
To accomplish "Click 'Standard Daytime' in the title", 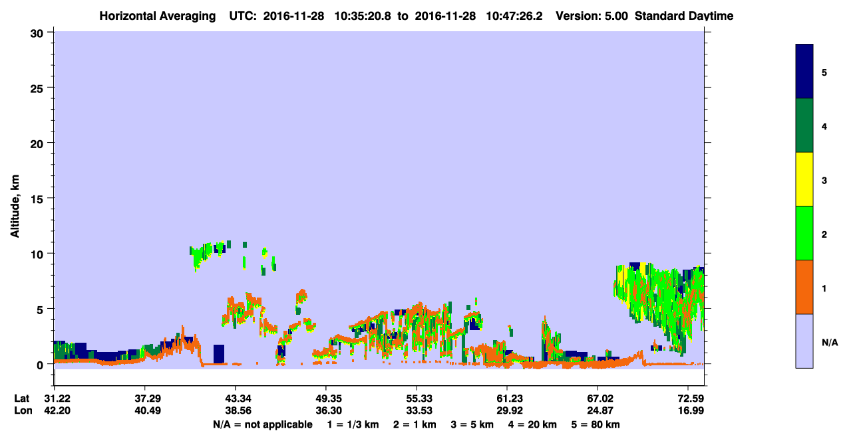I will 684,16.
